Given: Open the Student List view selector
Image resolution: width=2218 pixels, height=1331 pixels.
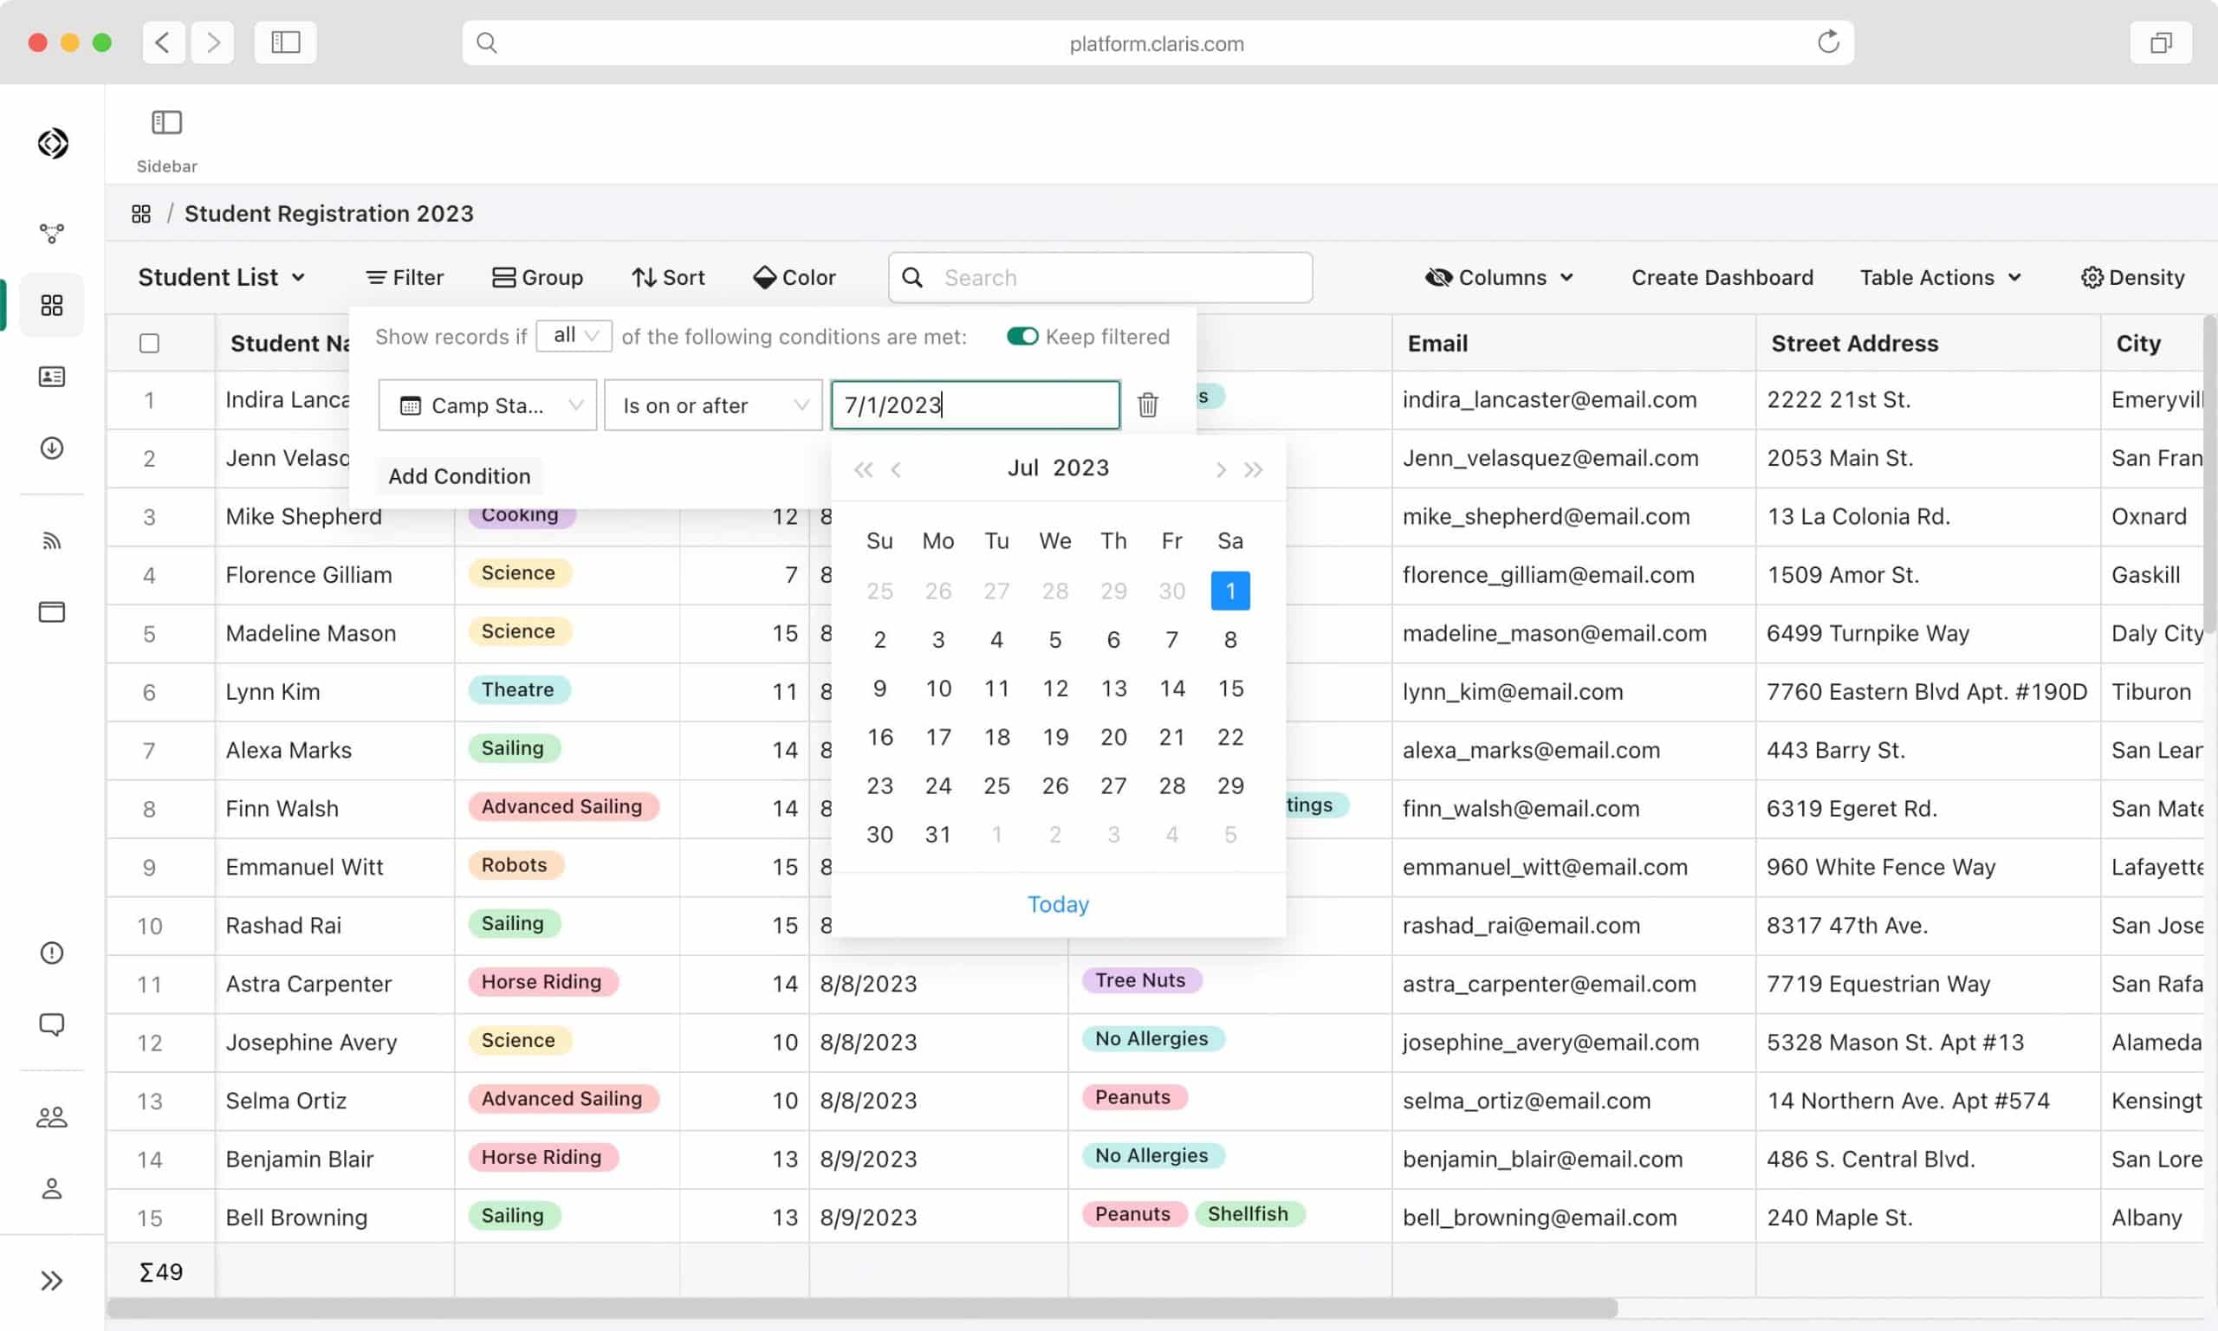Looking at the screenshot, I should point(222,277).
